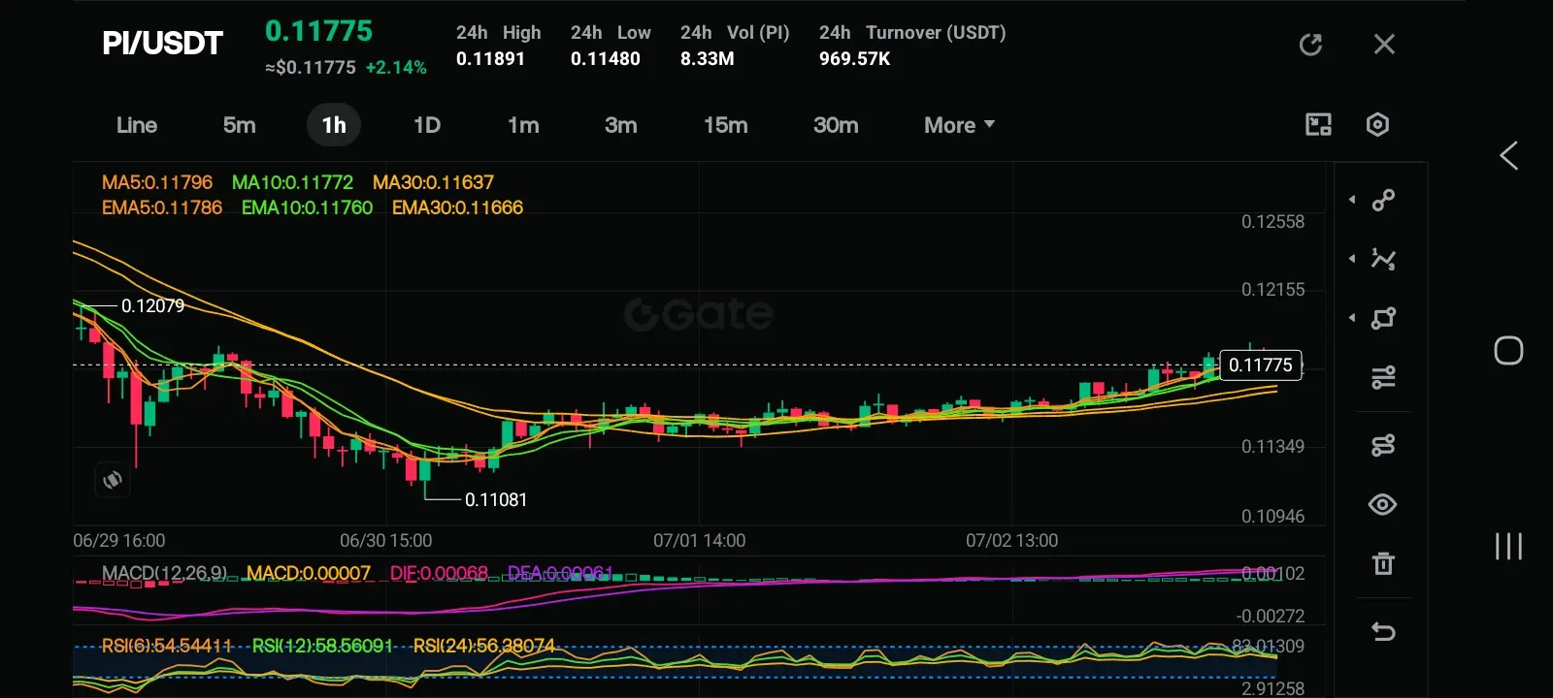This screenshot has width=1553, height=698.
Task: Collapse side panel with left chevron
Action: tap(1508, 156)
